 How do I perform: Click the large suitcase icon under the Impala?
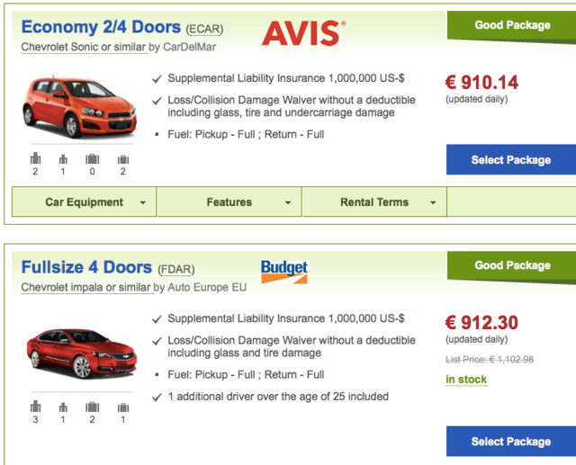tap(93, 406)
